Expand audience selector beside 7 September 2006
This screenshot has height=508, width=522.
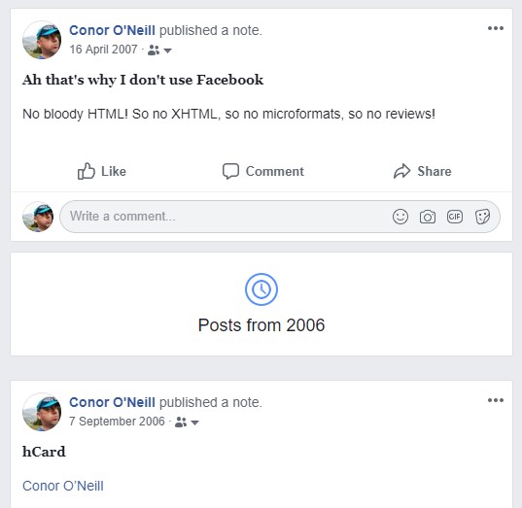[x=187, y=423]
